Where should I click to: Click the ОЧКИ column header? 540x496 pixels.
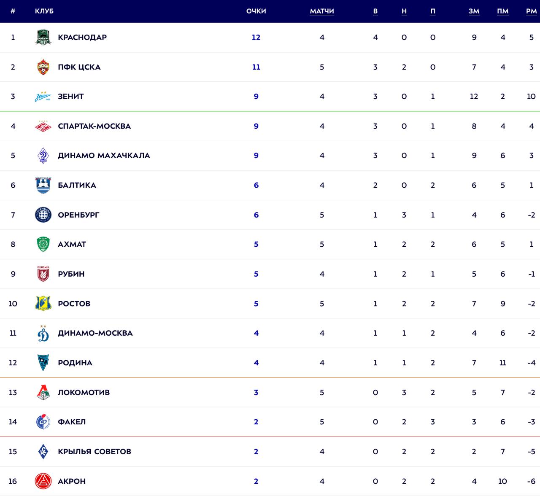coord(256,11)
